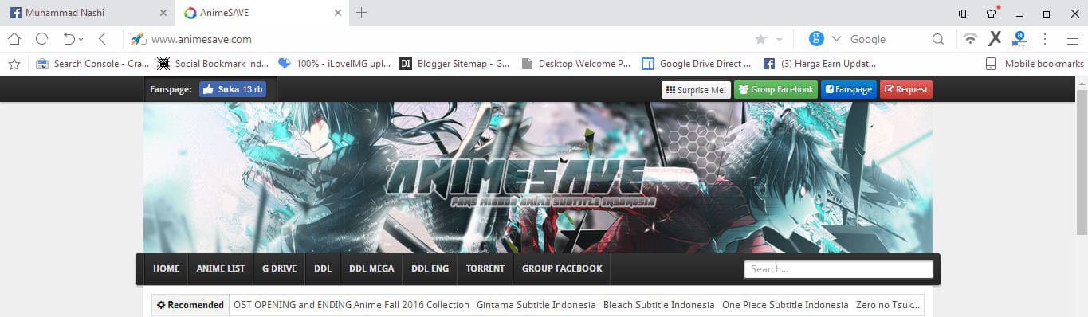1088x317 pixels.
Task: Click the green Group Facebook button
Action: pos(776,90)
